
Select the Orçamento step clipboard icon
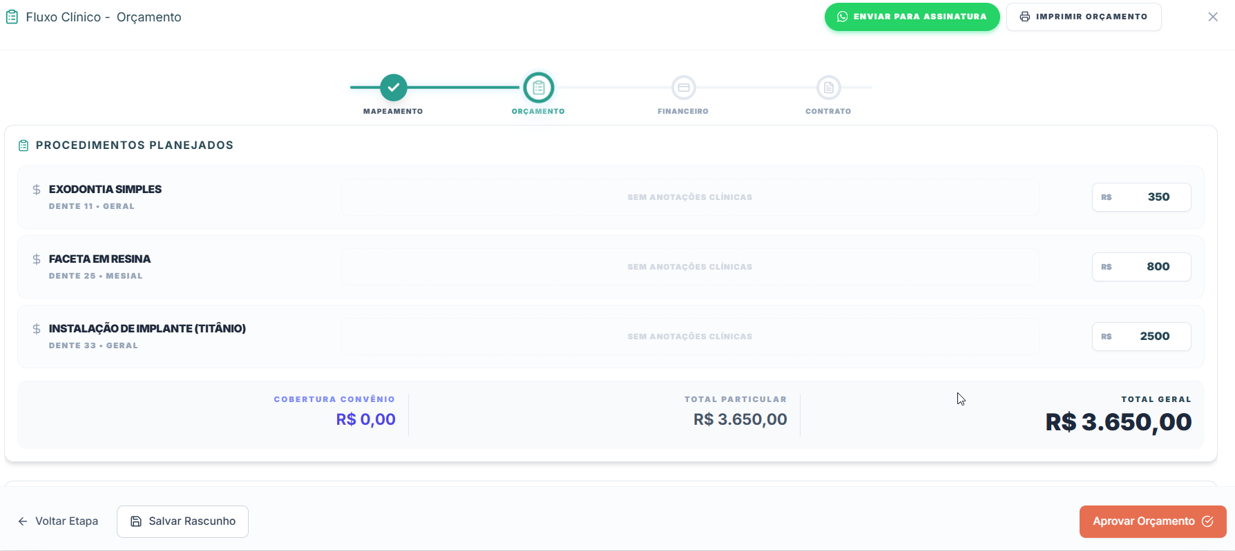tap(539, 88)
